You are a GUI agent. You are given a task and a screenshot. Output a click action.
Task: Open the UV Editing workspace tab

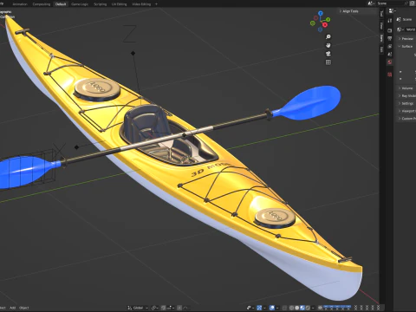(x=120, y=4)
